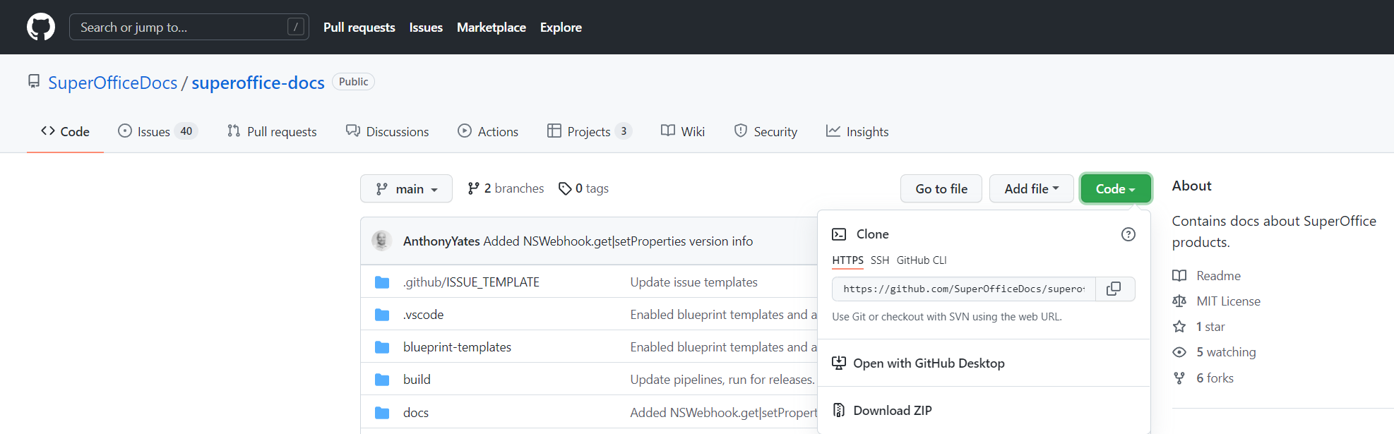Focus the Search or jump to field

click(x=189, y=27)
